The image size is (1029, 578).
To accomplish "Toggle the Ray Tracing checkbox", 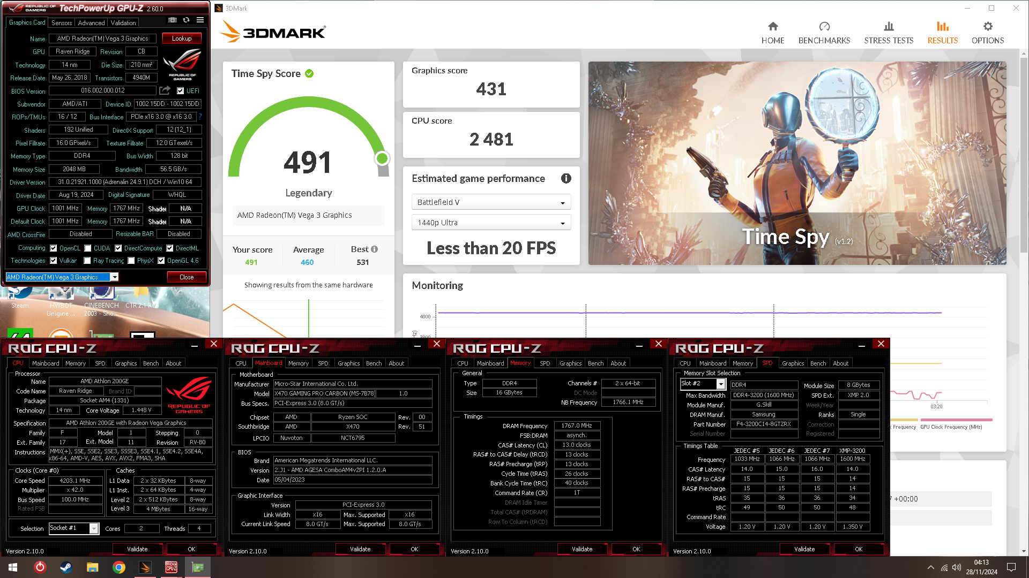I will (x=87, y=261).
